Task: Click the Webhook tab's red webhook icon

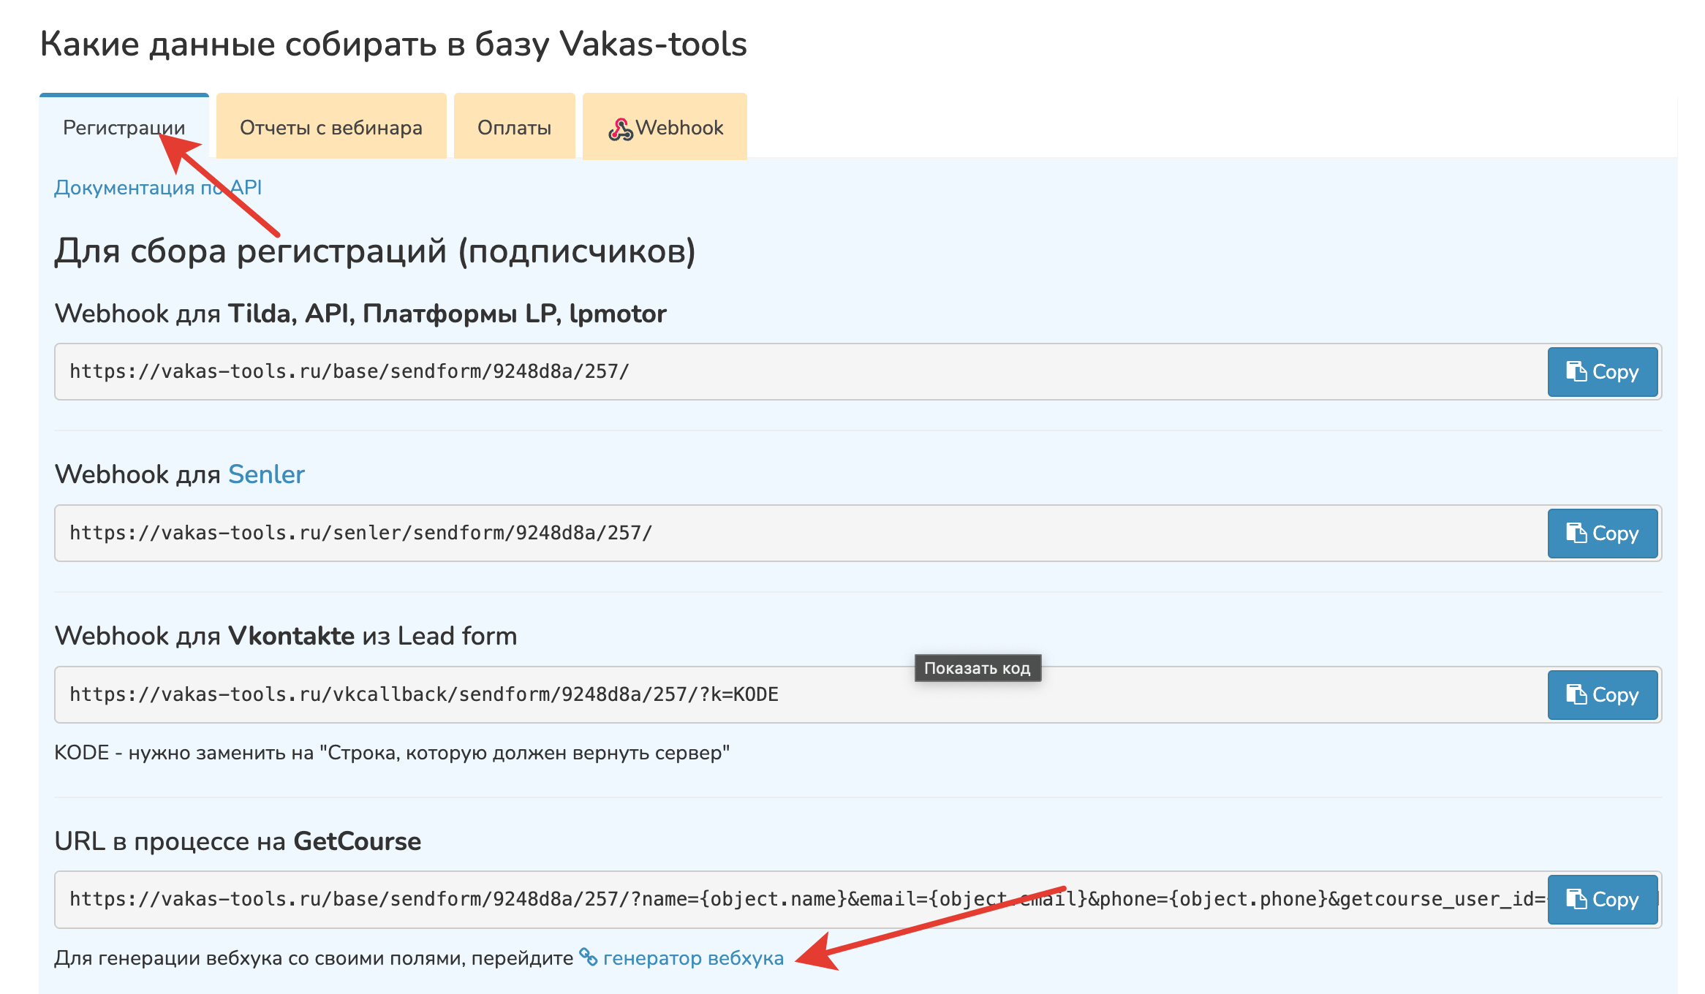Action: [x=620, y=129]
